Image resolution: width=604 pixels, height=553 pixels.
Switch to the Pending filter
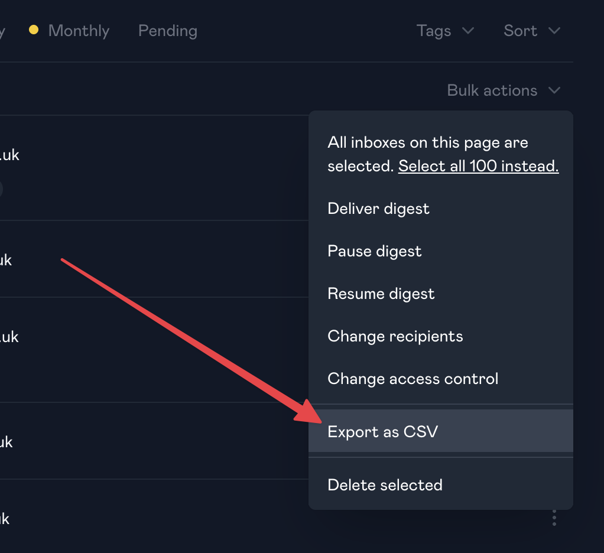(167, 31)
